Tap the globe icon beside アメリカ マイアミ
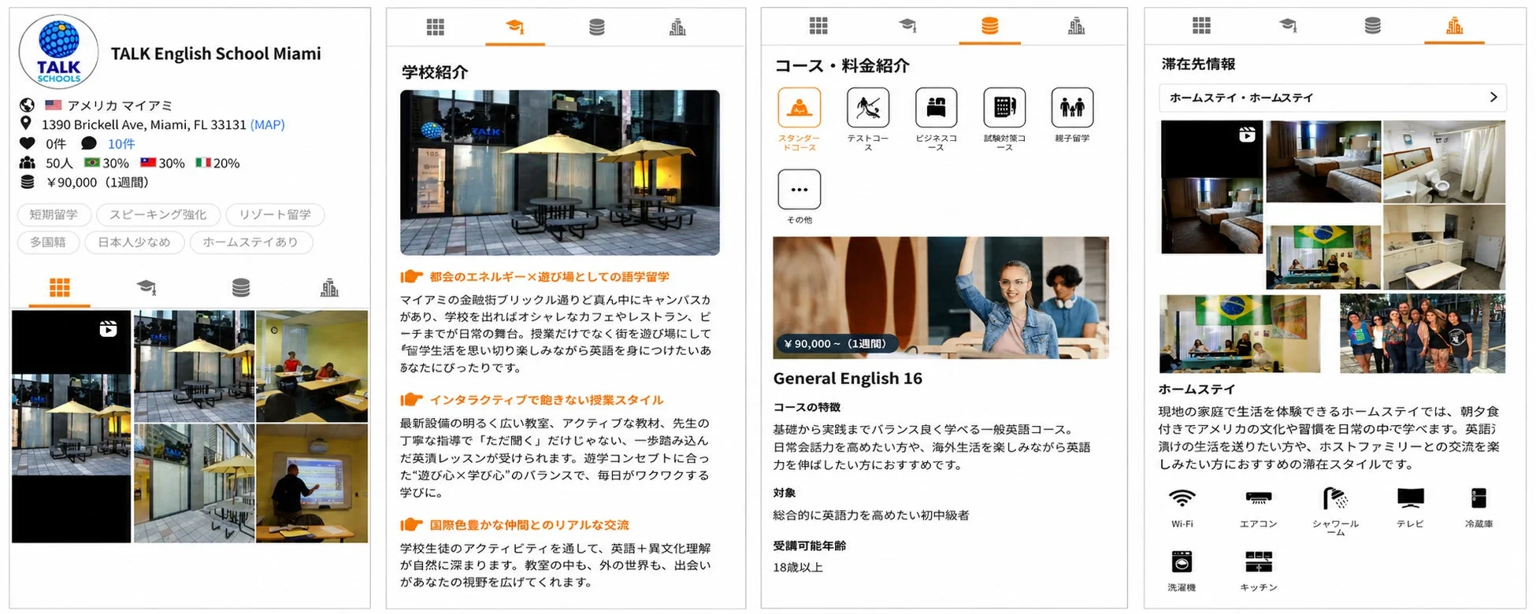This screenshot has height=614, width=1536. click(27, 105)
